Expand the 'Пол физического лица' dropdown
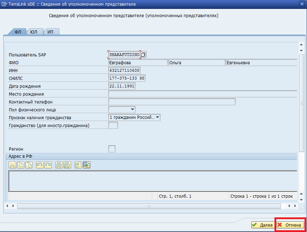The width and height of the screenshot is (307, 232). pos(133,110)
